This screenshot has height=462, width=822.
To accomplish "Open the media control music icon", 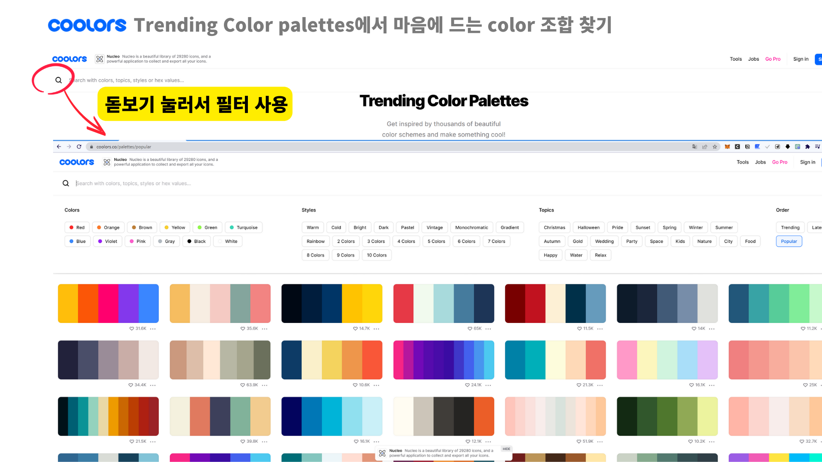I will click(x=818, y=147).
